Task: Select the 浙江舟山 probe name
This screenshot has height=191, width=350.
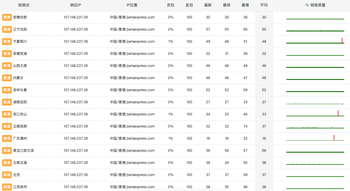Action: [20, 114]
